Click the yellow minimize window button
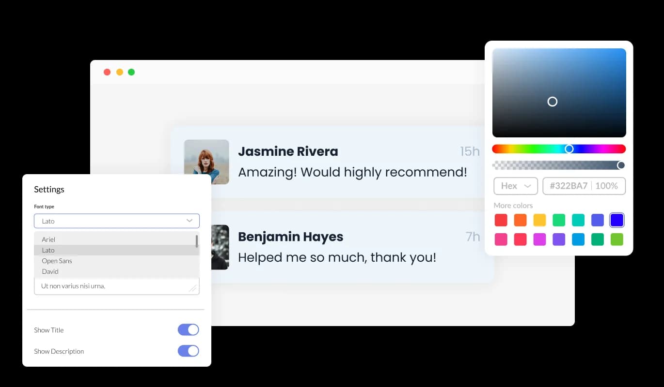Screen dimensions: 664x387 click(x=119, y=72)
